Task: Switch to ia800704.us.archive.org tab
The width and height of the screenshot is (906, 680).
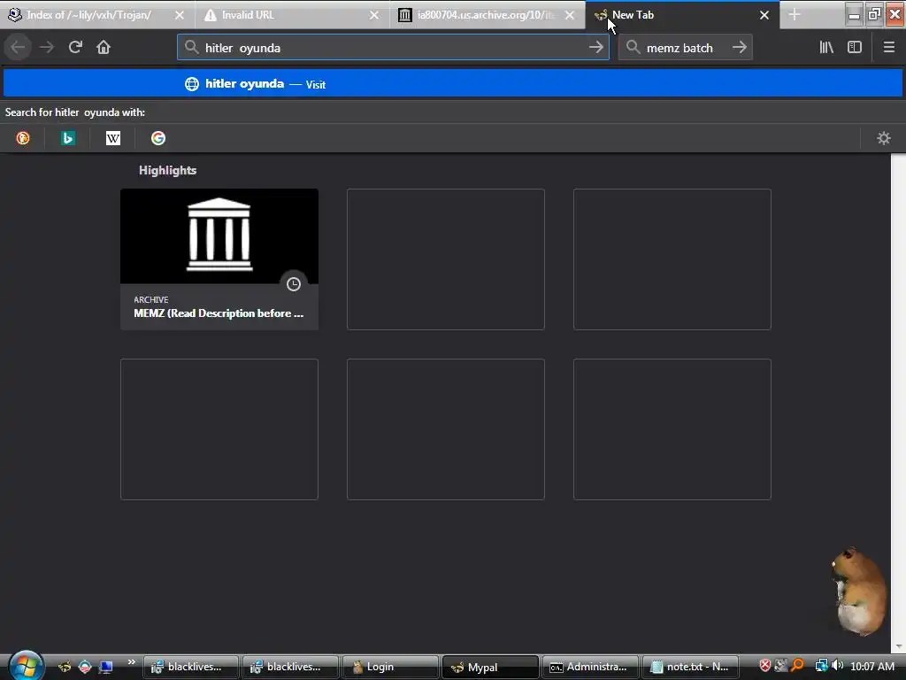Action: click(487, 15)
